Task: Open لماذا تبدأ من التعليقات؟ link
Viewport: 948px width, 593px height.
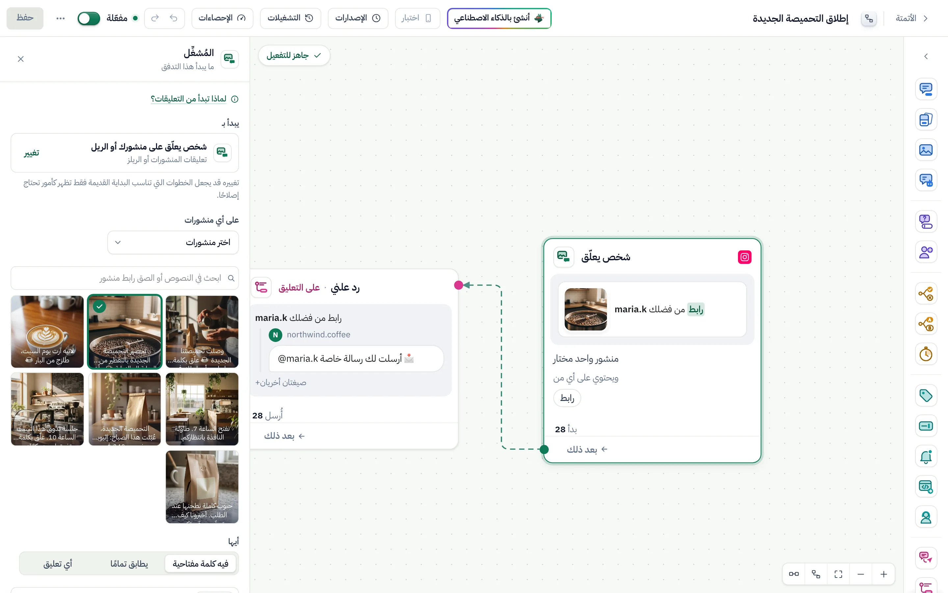Action: click(x=188, y=99)
